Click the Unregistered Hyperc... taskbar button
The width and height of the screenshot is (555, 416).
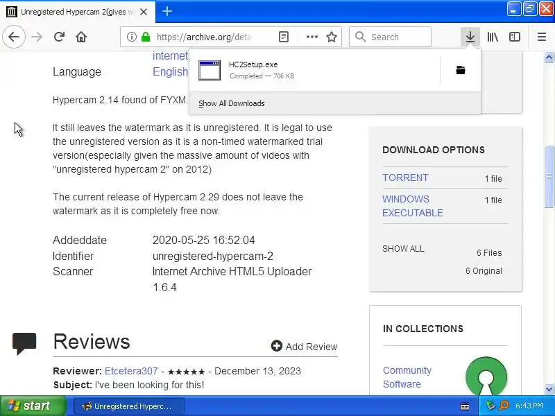point(129,406)
